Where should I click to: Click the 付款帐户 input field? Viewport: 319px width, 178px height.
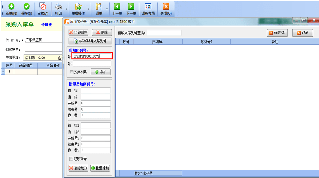point(44,49)
